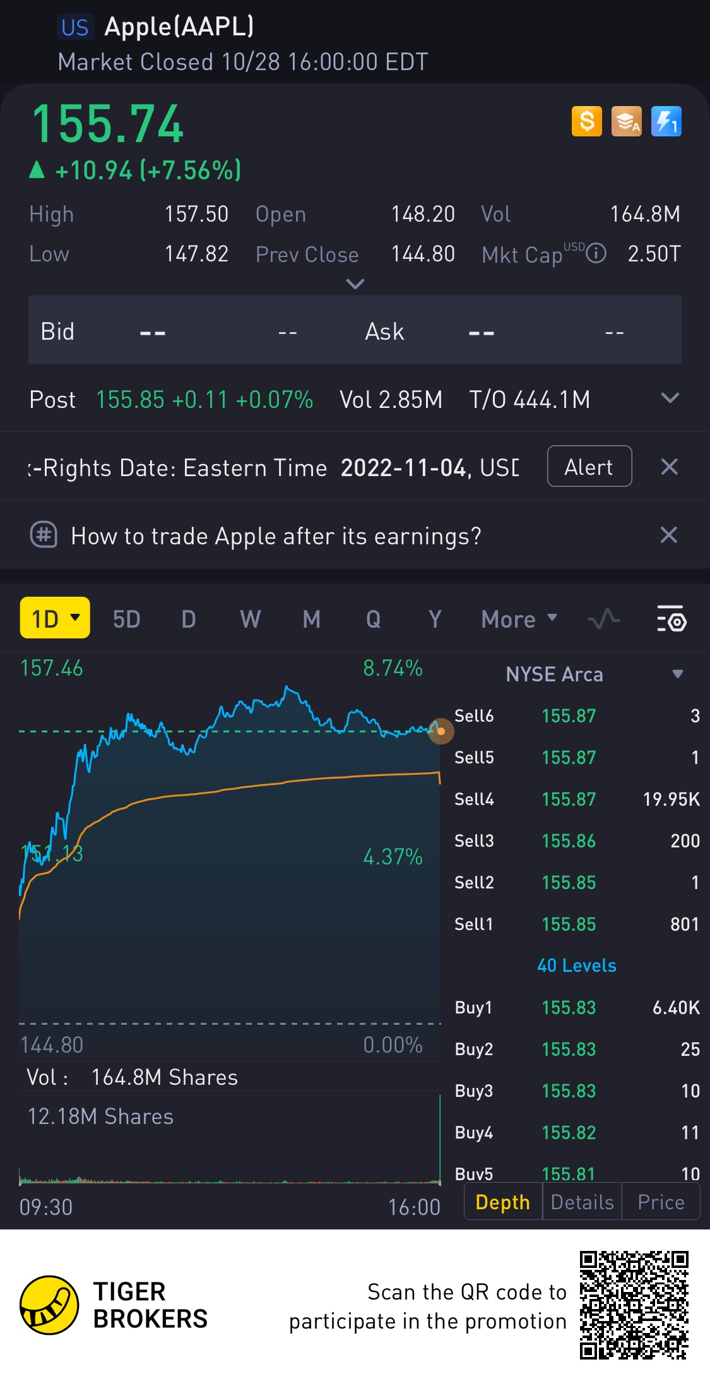Tap the yellow dollar sign badge icon
The height and width of the screenshot is (1381, 710).
587,121
